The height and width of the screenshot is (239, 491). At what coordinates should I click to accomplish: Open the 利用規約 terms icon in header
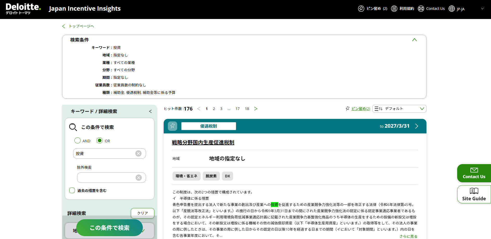coord(394,9)
